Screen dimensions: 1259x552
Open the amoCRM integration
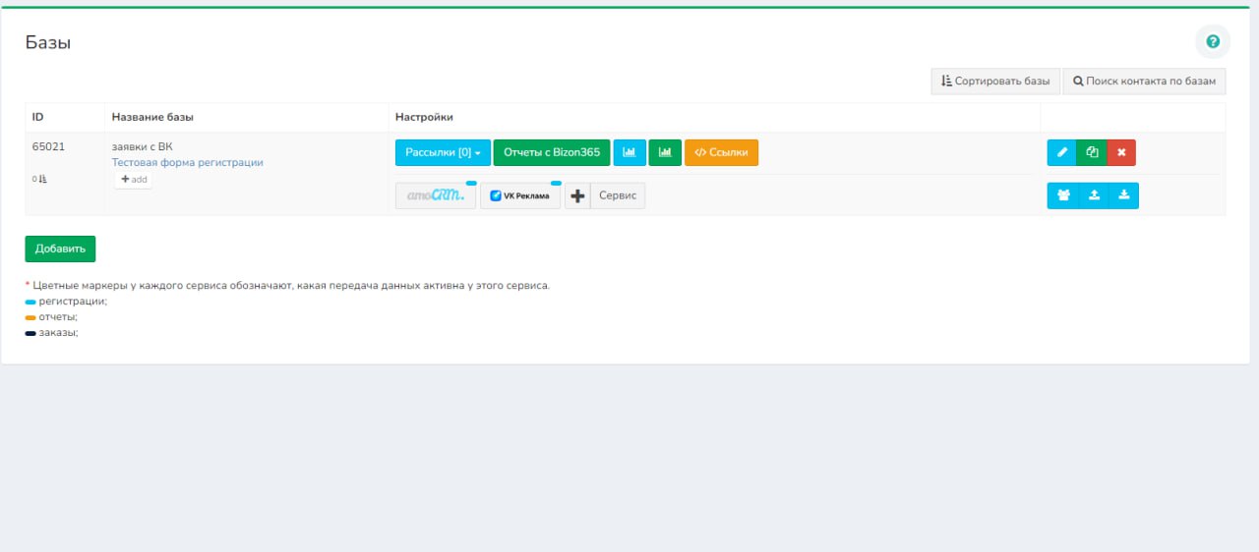pos(436,195)
